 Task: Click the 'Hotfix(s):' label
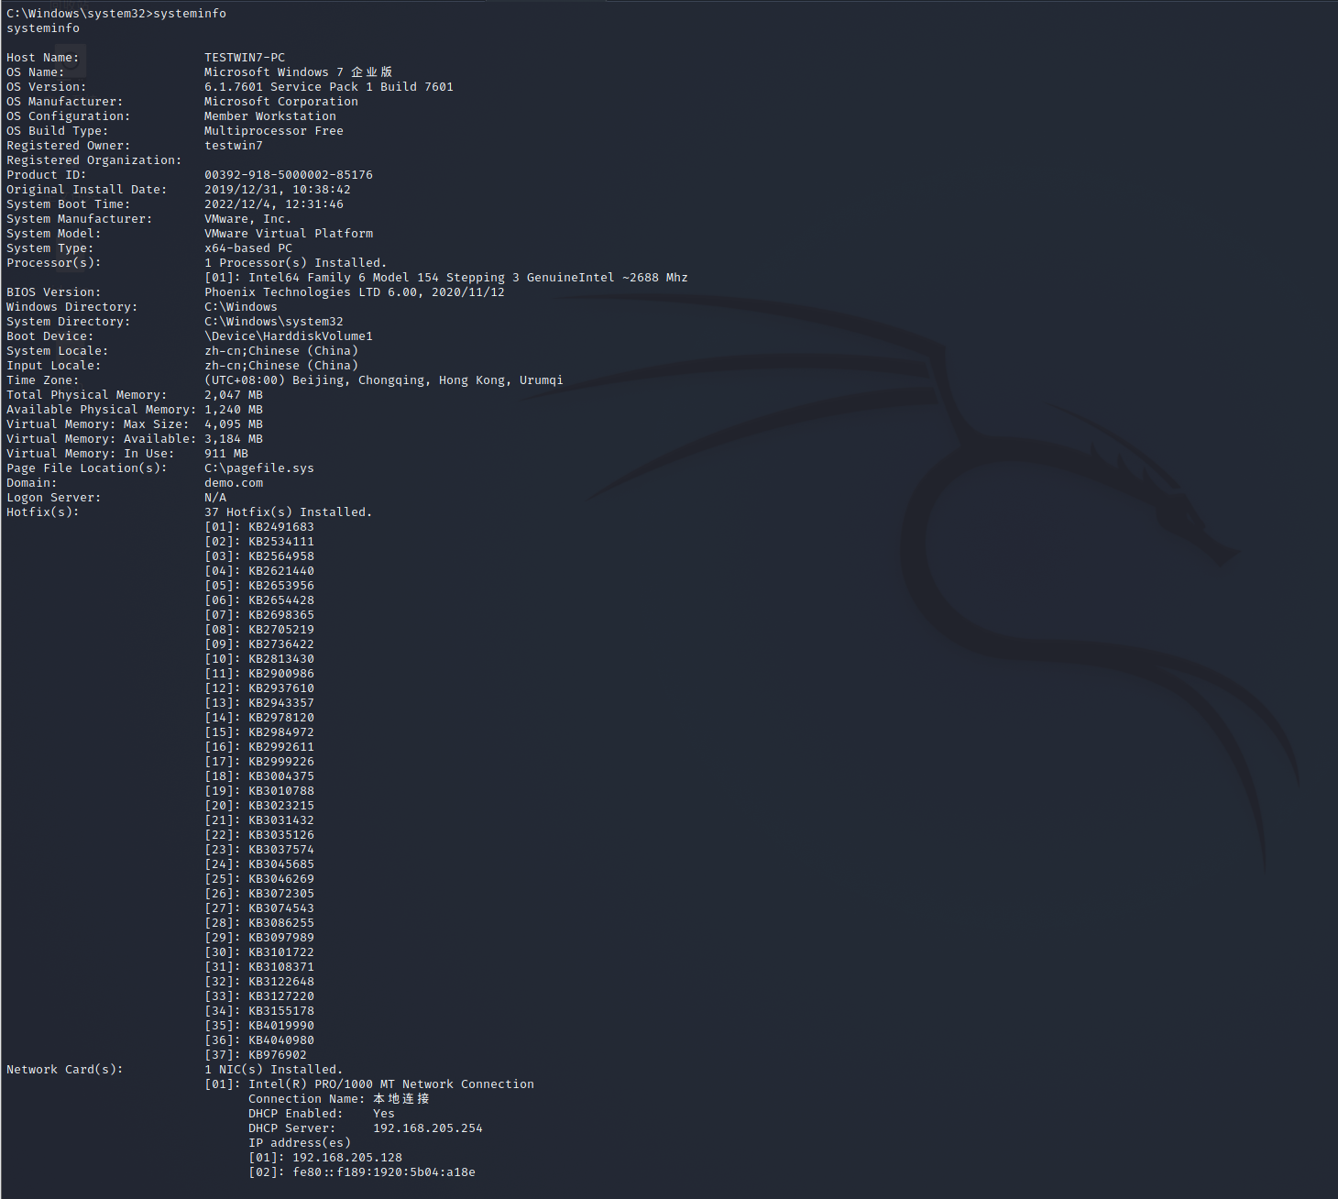43,512
